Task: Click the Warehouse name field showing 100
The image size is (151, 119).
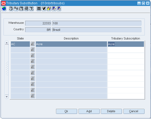Action: (97, 23)
